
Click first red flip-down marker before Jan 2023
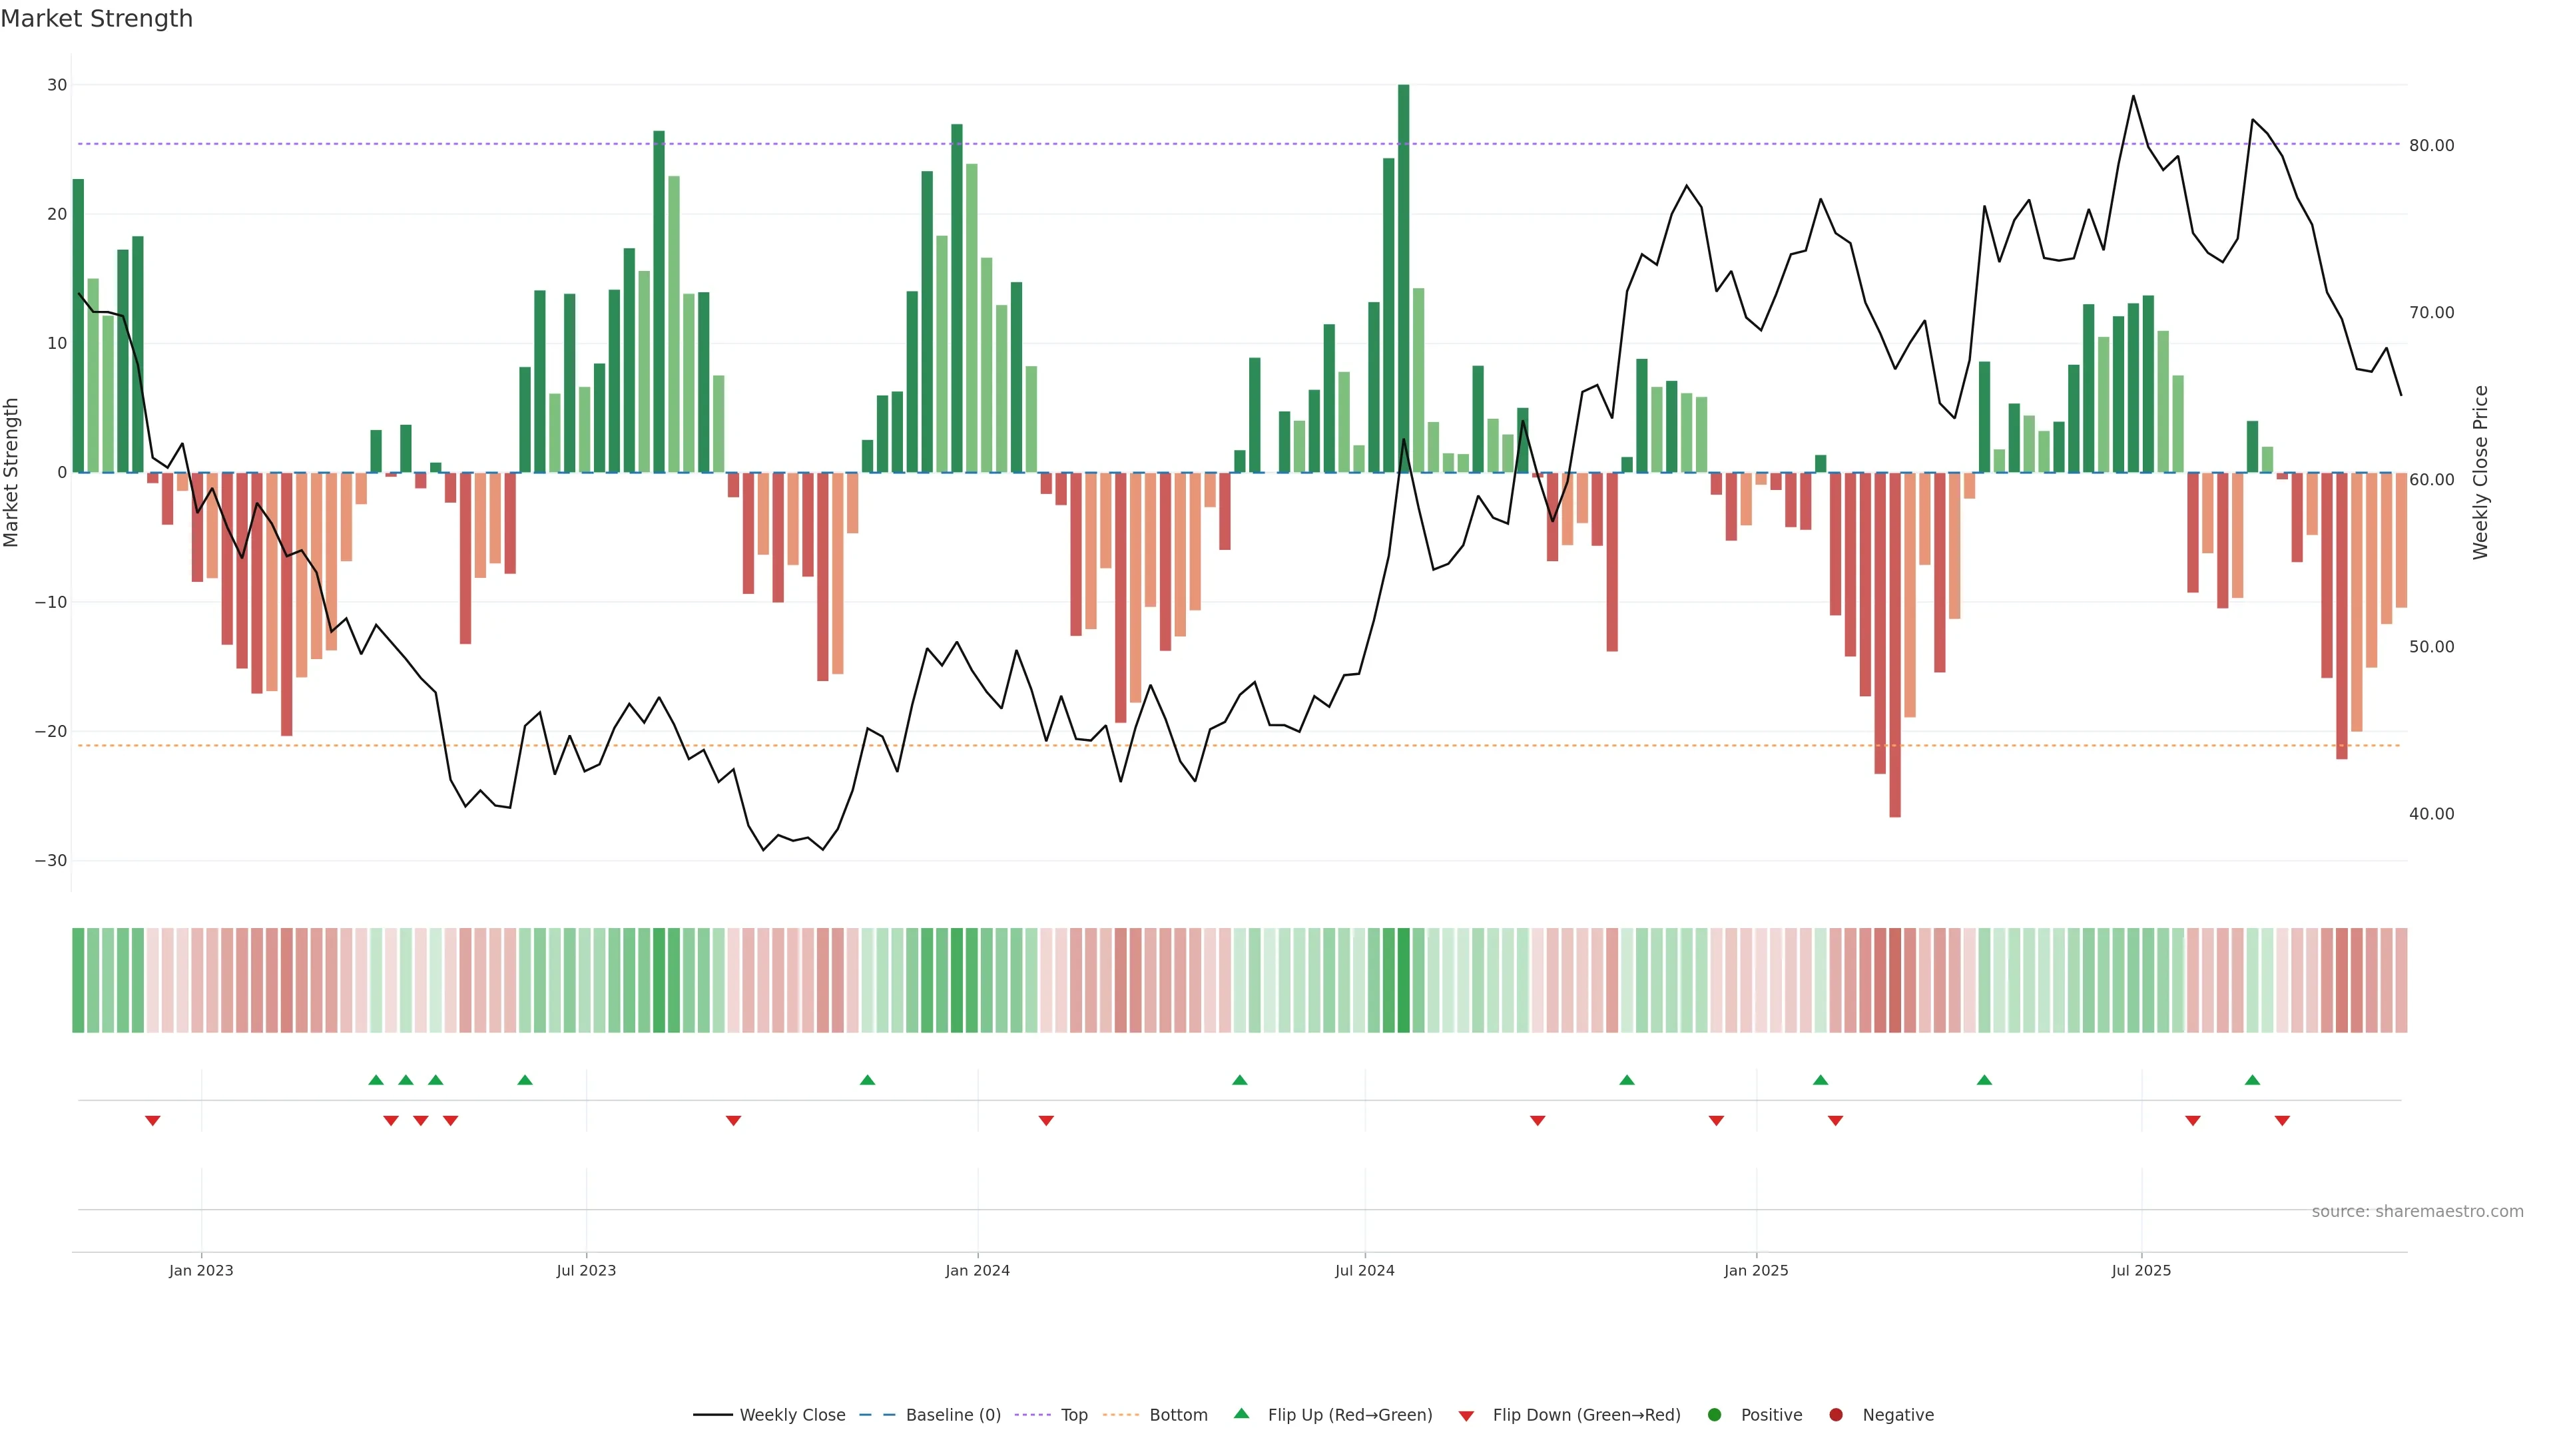tap(153, 1120)
